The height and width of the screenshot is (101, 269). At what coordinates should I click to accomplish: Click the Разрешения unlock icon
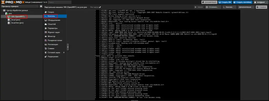point(46,57)
